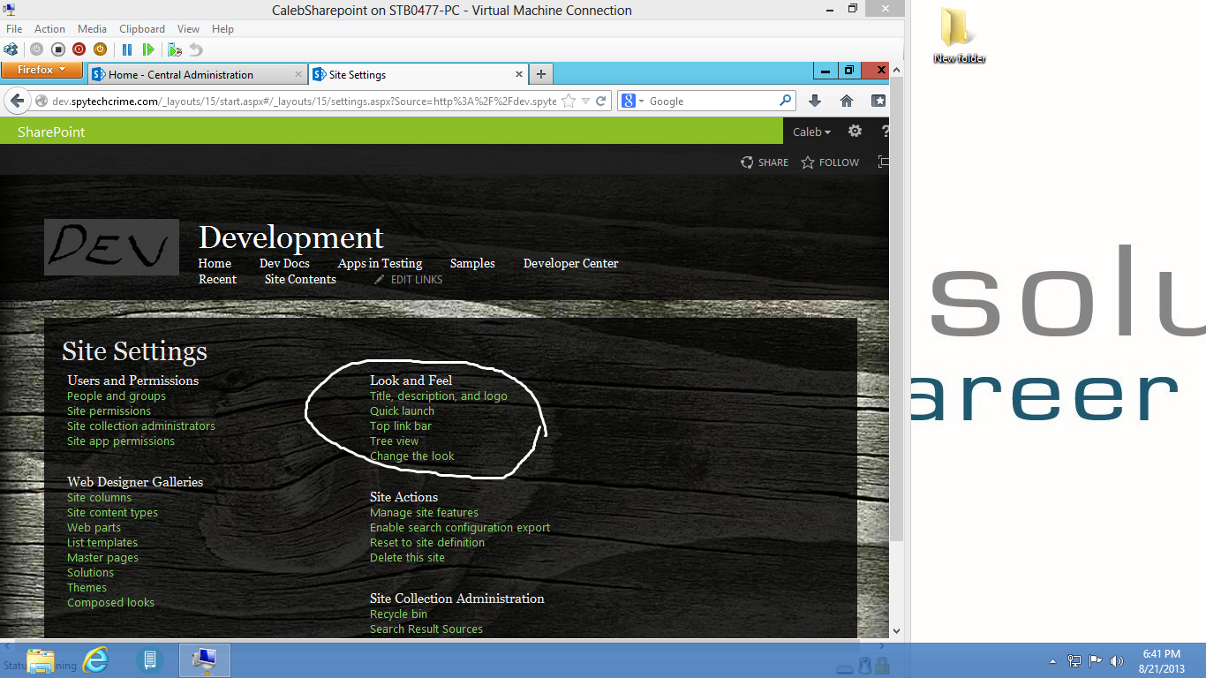Image resolution: width=1206 pixels, height=678 pixels.
Task: Go back using the Firefox back arrow
Action: click(x=17, y=102)
